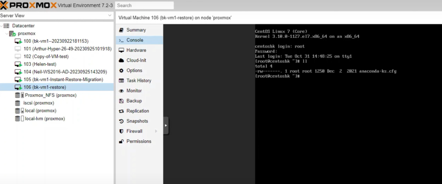Click the proxmox node icon
Image resolution: width=442 pixels, height=184 pixels.
click(12, 34)
